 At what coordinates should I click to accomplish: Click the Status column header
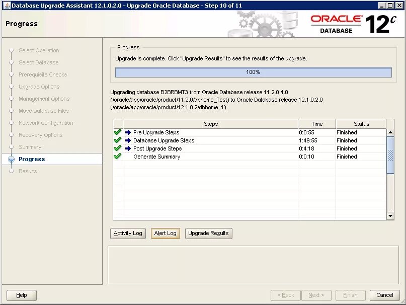361,124
